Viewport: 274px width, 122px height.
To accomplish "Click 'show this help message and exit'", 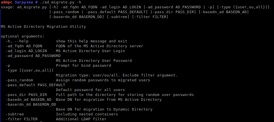I will [x=91, y=41].
